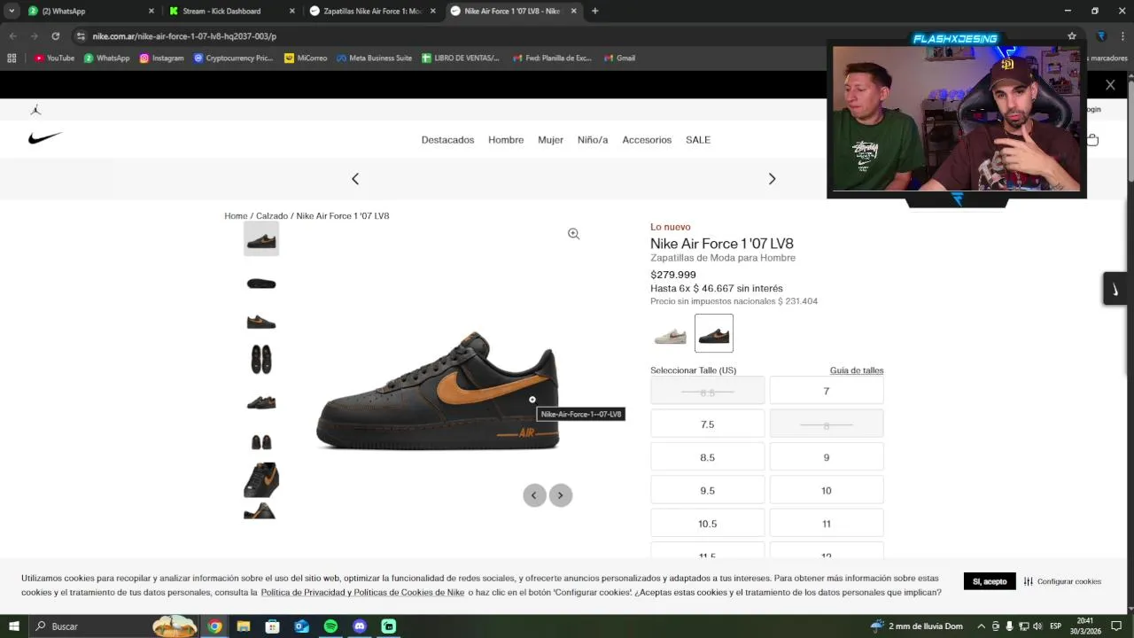This screenshot has width=1134, height=638.
Task: Open the Meta Business Suite bookmark
Action: tap(374, 58)
